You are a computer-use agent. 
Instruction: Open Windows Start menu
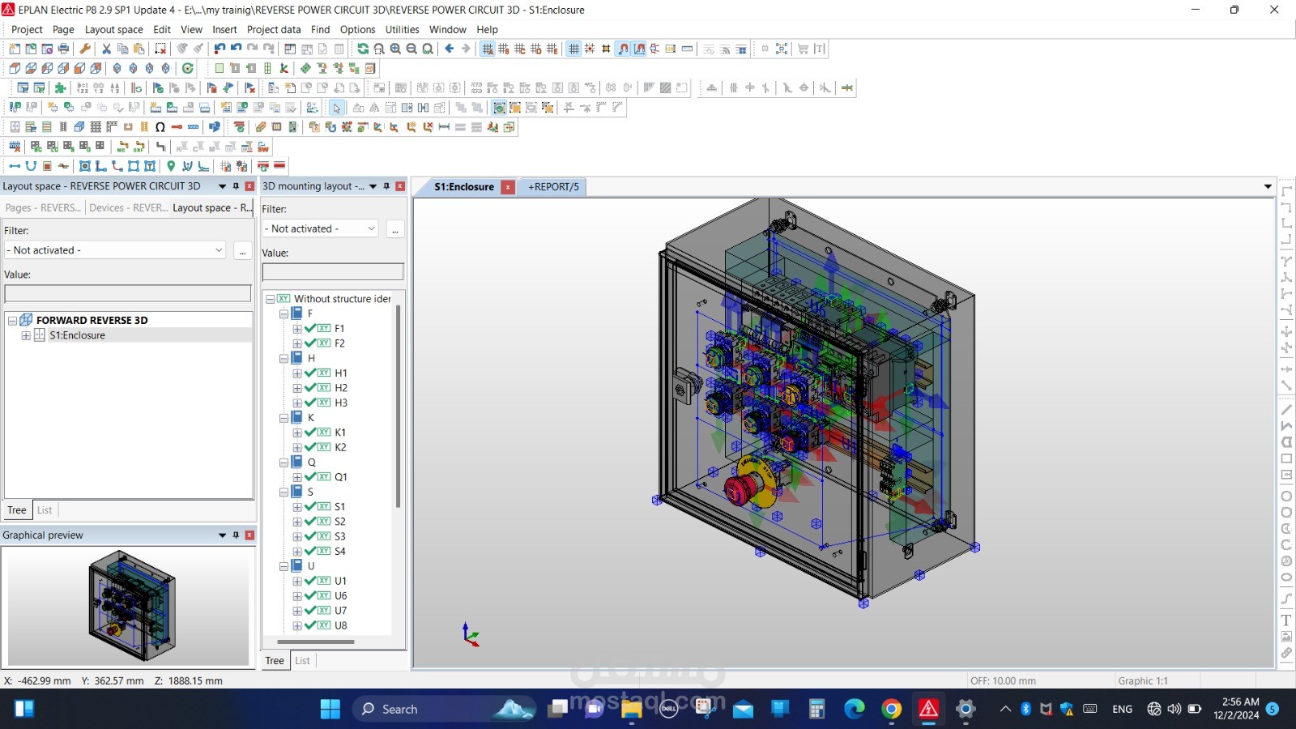coord(330,710)
